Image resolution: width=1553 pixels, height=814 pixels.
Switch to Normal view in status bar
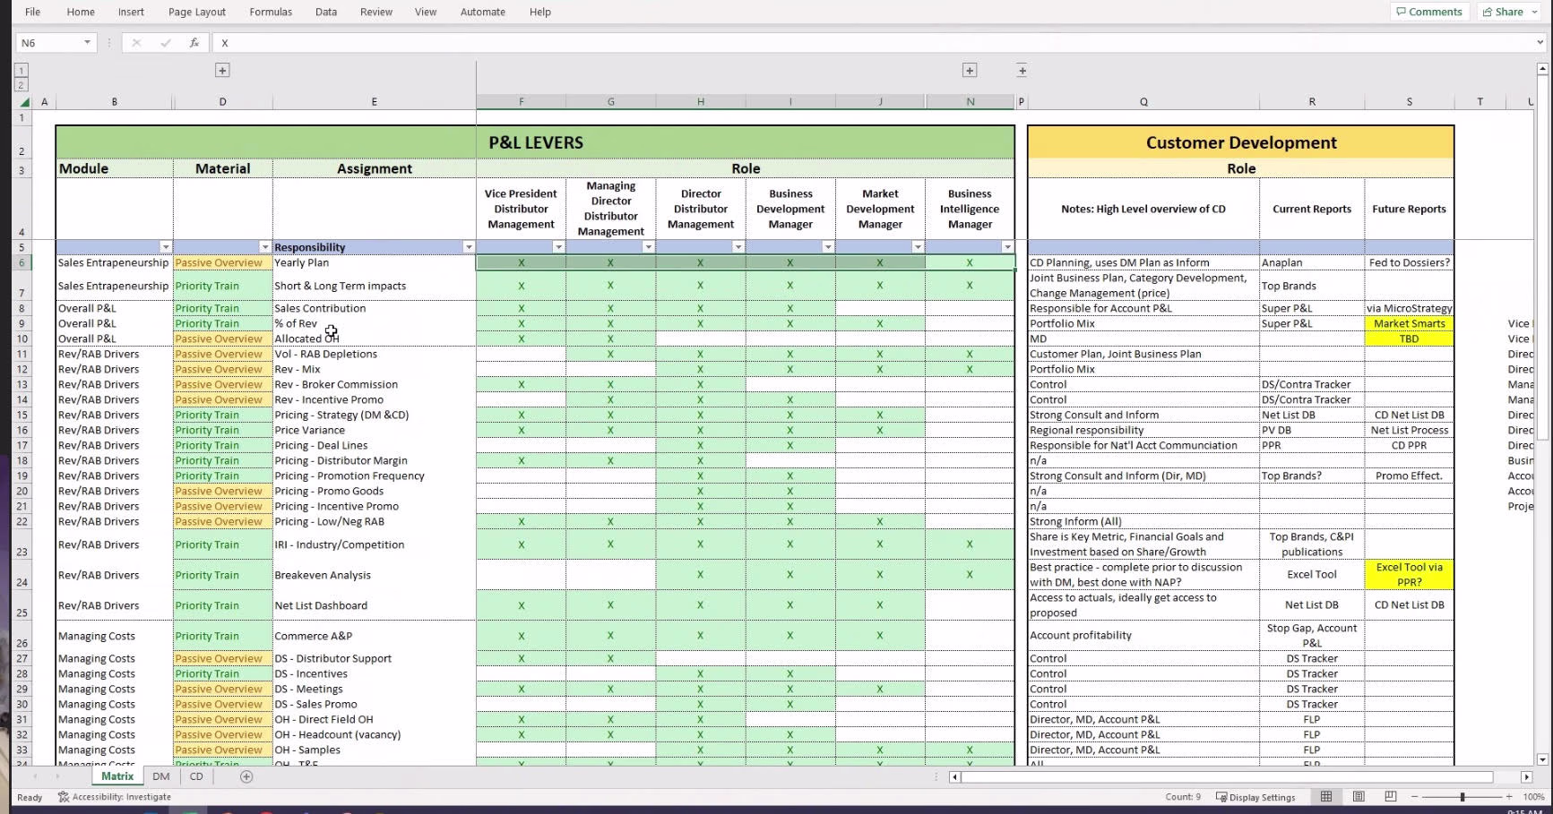1326,796
